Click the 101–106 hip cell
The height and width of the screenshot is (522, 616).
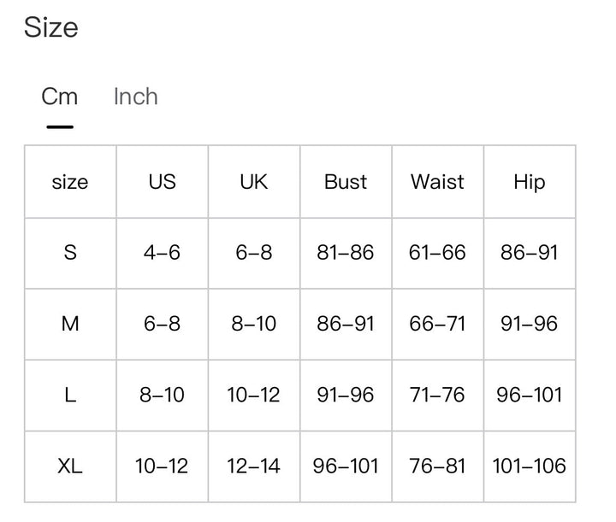pyautogui.click(x=530, y=466)
